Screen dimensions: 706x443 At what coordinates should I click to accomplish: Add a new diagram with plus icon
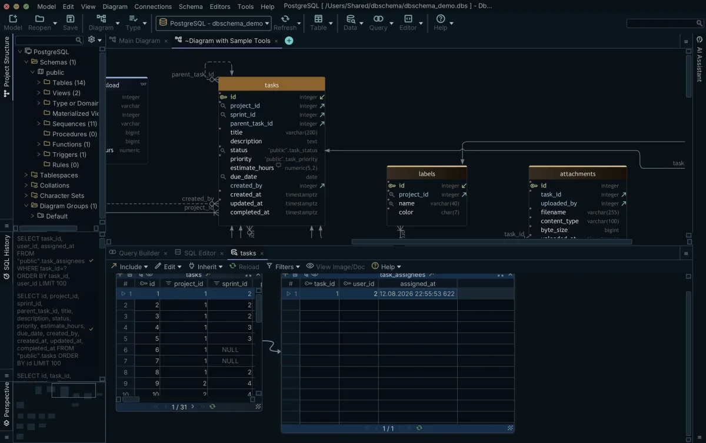(289, 41)
